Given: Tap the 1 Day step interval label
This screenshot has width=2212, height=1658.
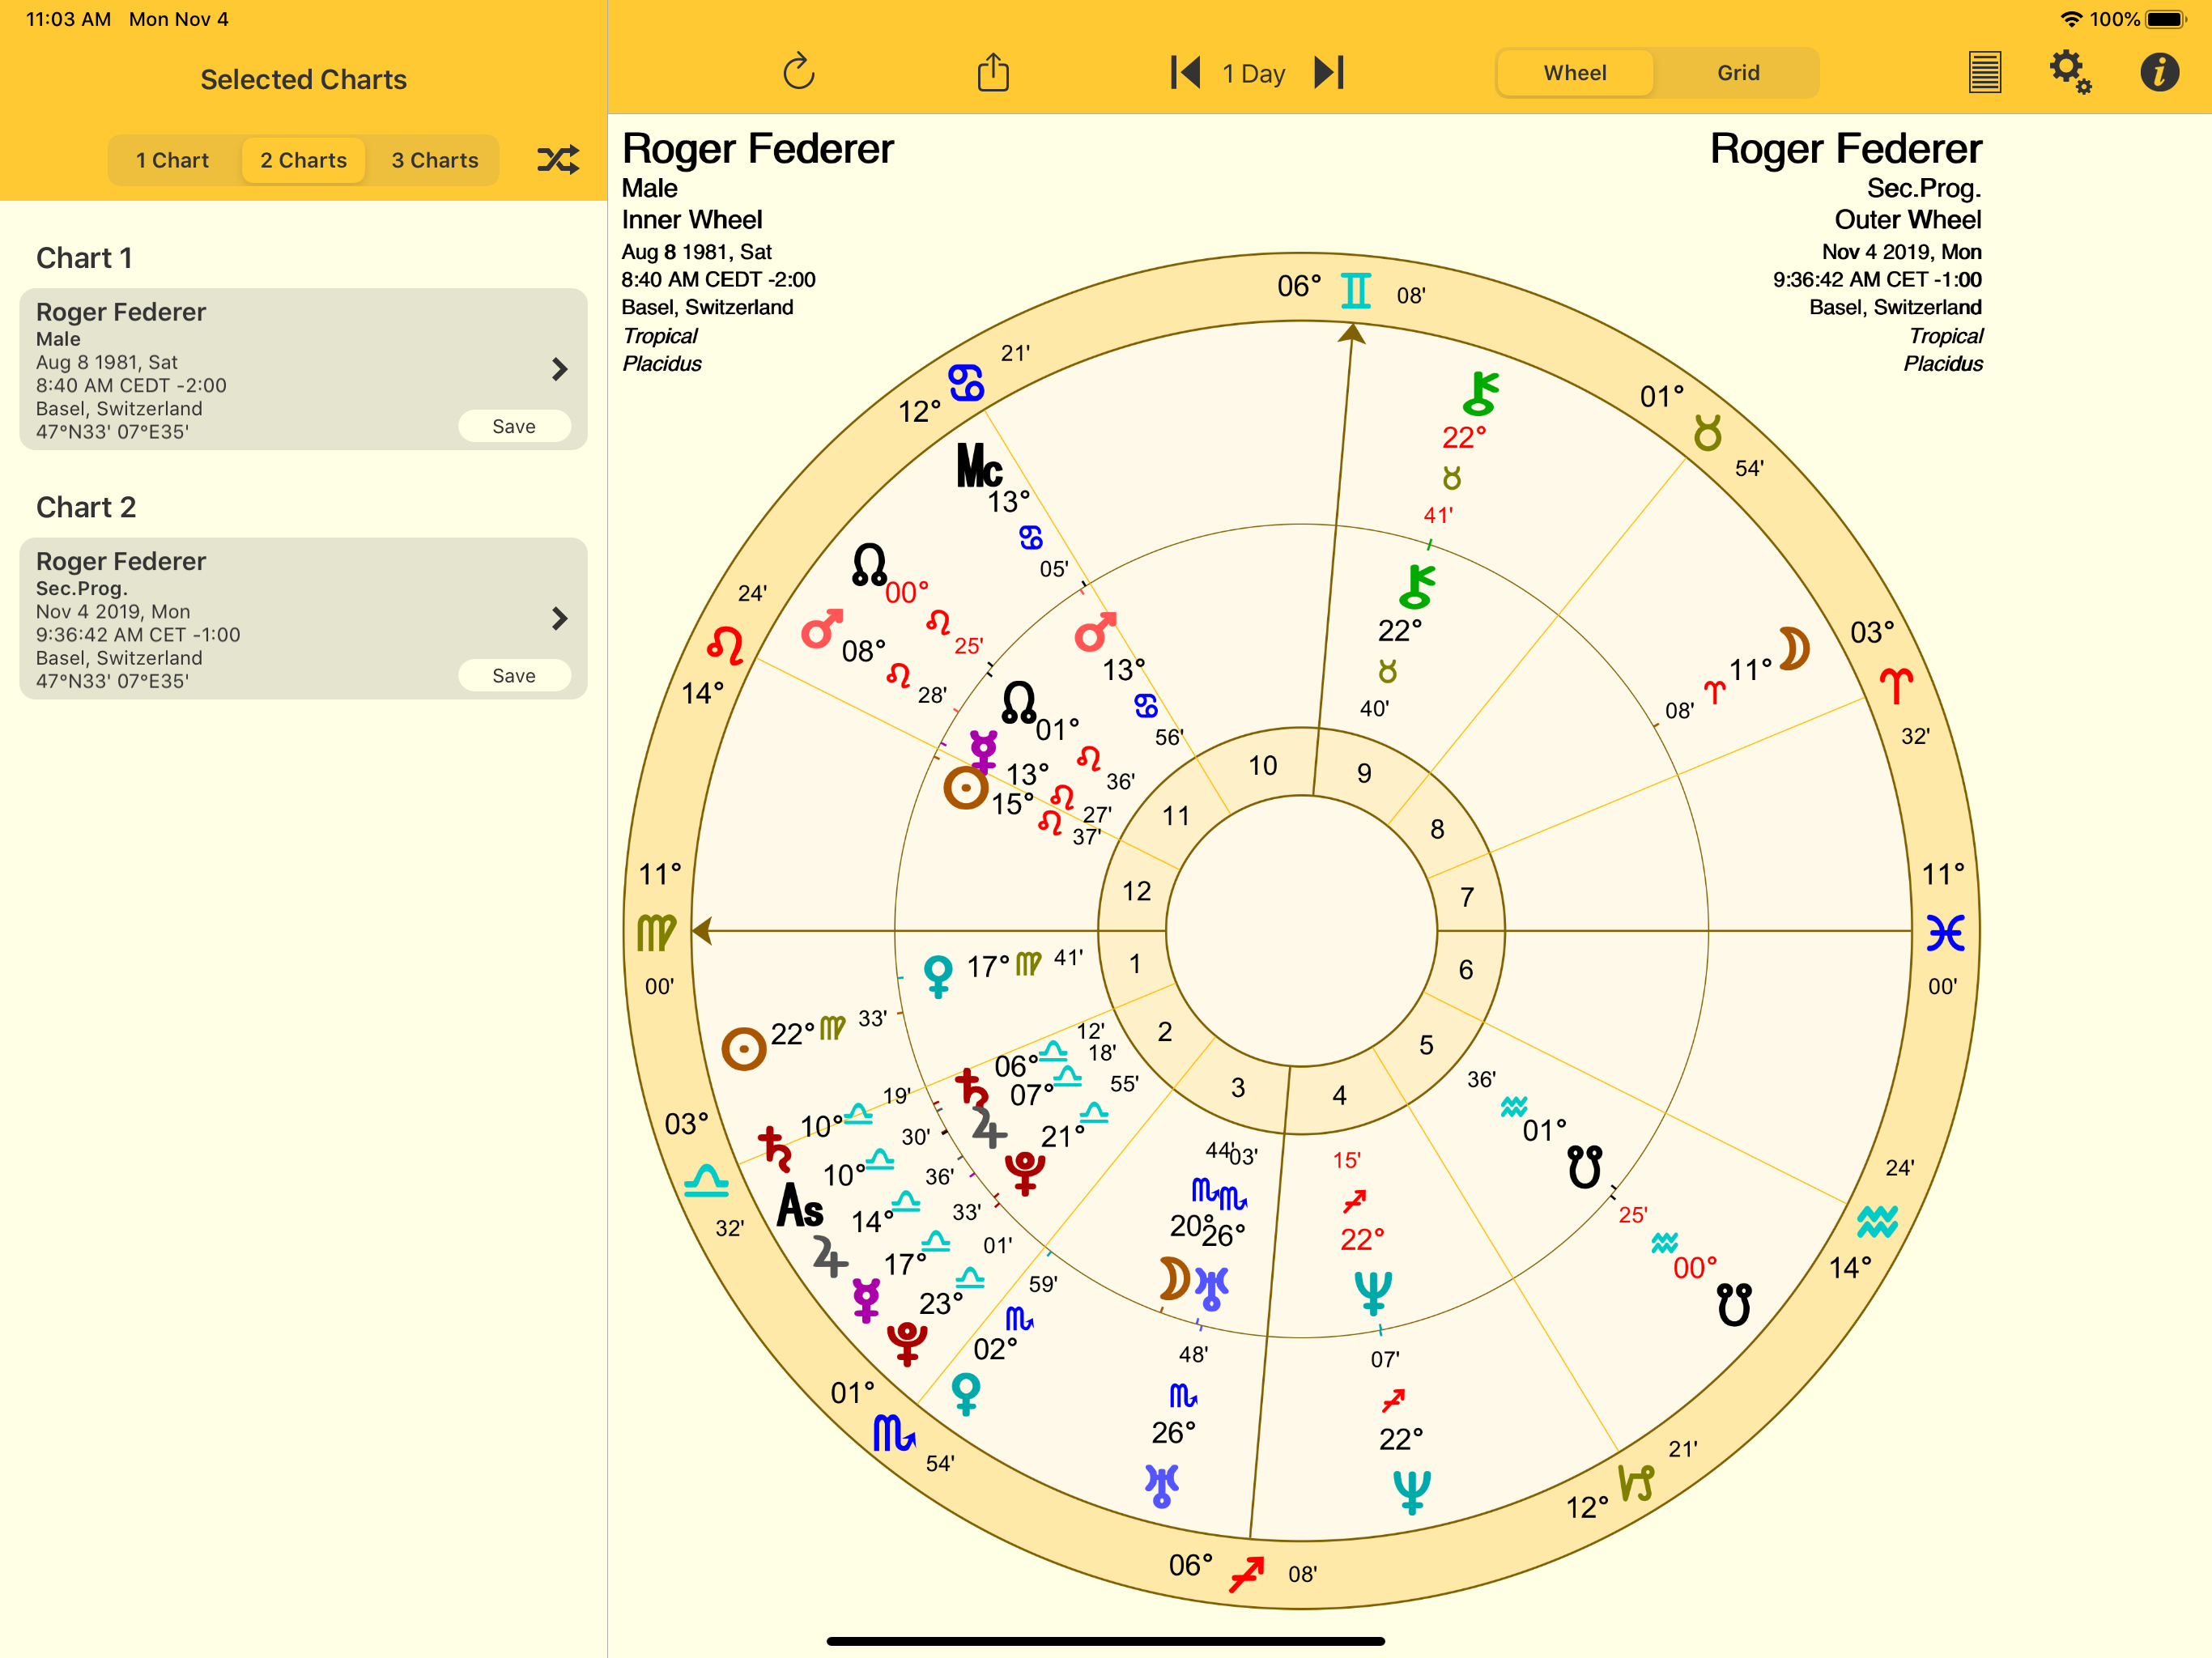Looking at the screenshot, I should 1253,73.
